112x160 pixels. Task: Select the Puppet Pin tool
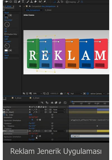tap(45, 2)
